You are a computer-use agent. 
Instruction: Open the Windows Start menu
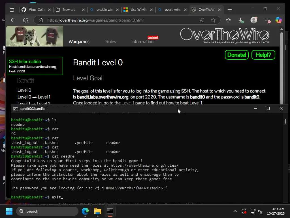9,211
